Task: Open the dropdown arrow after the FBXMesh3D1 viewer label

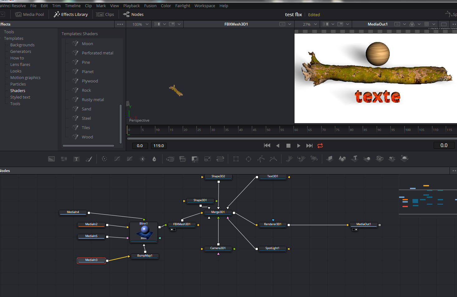Action: pyautogui.click(x=290, y=24)
